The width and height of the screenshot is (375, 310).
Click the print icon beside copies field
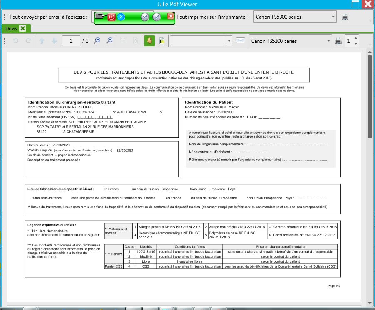point(338,41)
